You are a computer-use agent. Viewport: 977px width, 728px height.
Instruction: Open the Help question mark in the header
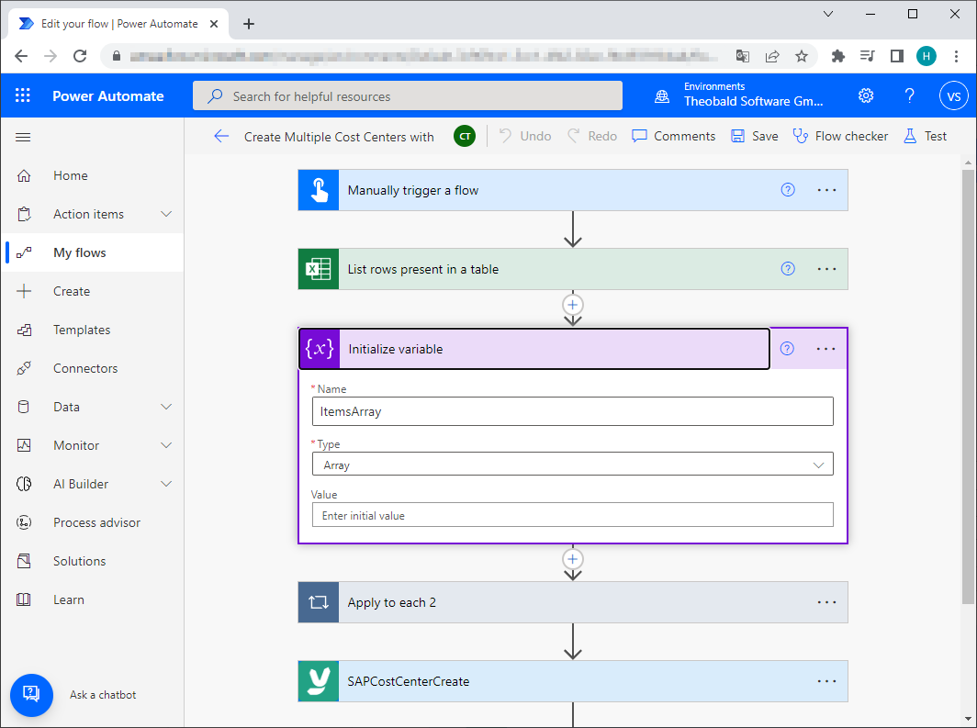pos(910,95)
